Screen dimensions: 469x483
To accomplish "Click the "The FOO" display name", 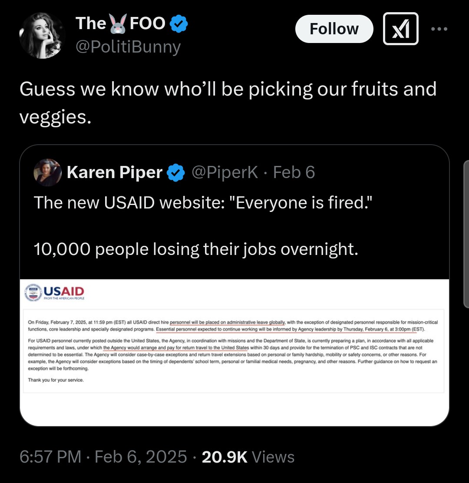I will point(120,23).
